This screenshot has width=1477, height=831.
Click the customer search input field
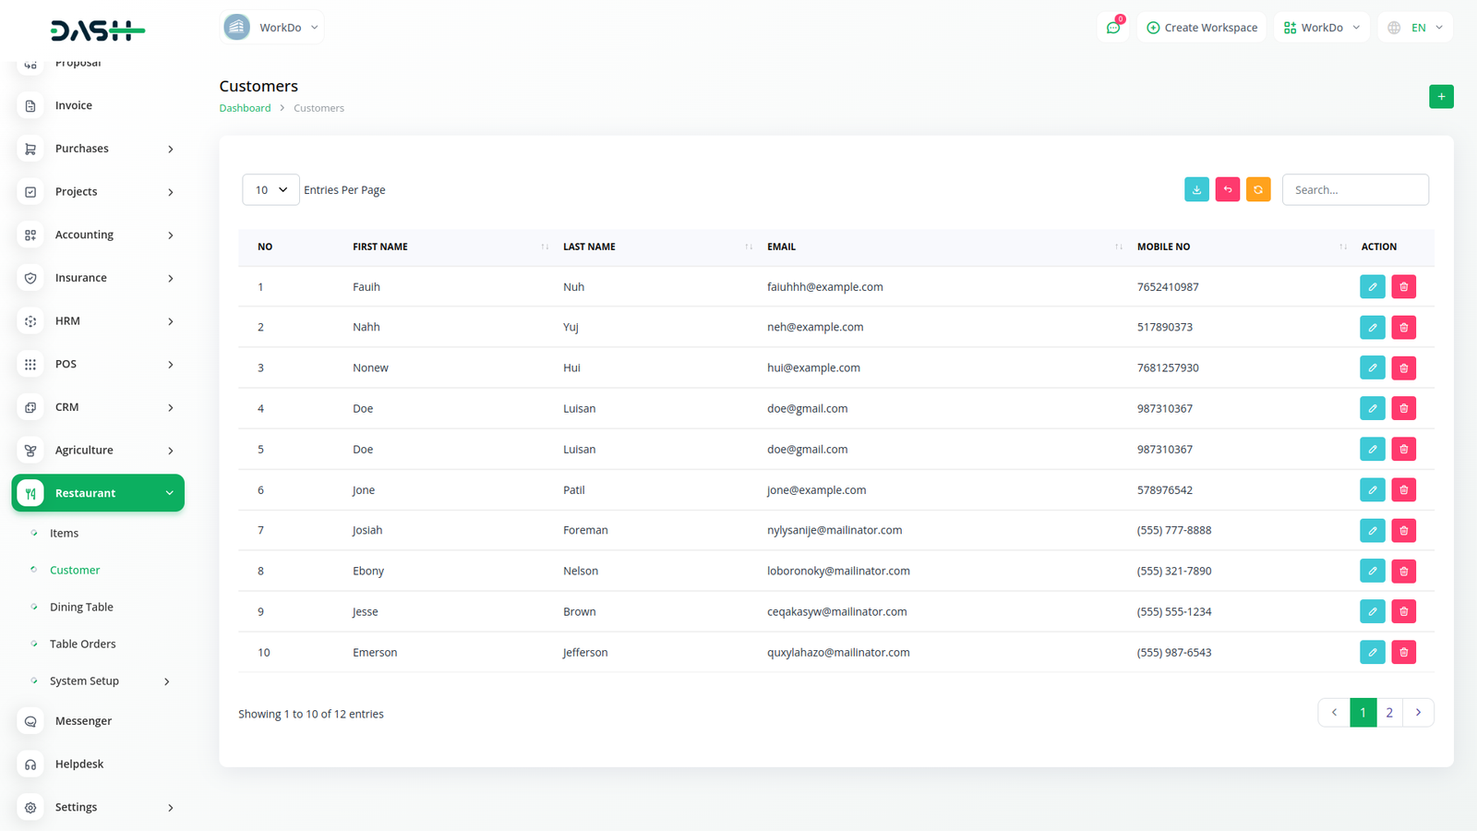pos(1354,189)
